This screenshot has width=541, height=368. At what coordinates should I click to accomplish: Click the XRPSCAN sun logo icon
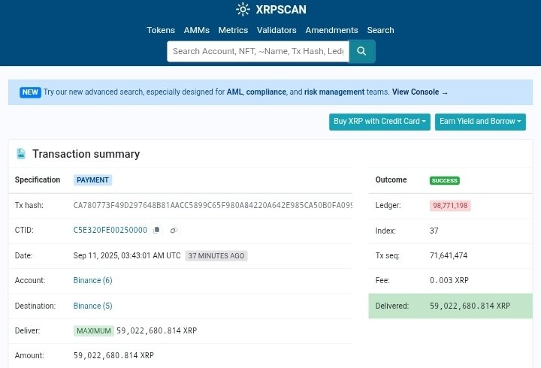pyautogui.click(x=243, y=10)
